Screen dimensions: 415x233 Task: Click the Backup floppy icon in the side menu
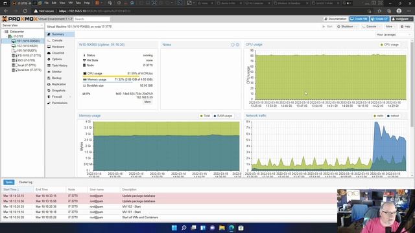pos(49,78)
